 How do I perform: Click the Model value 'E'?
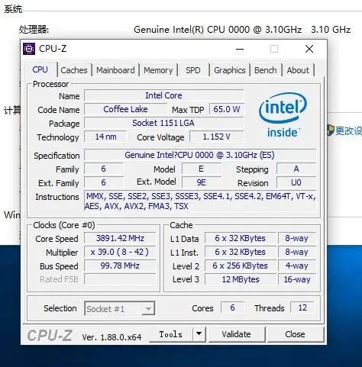coord(201,169)
